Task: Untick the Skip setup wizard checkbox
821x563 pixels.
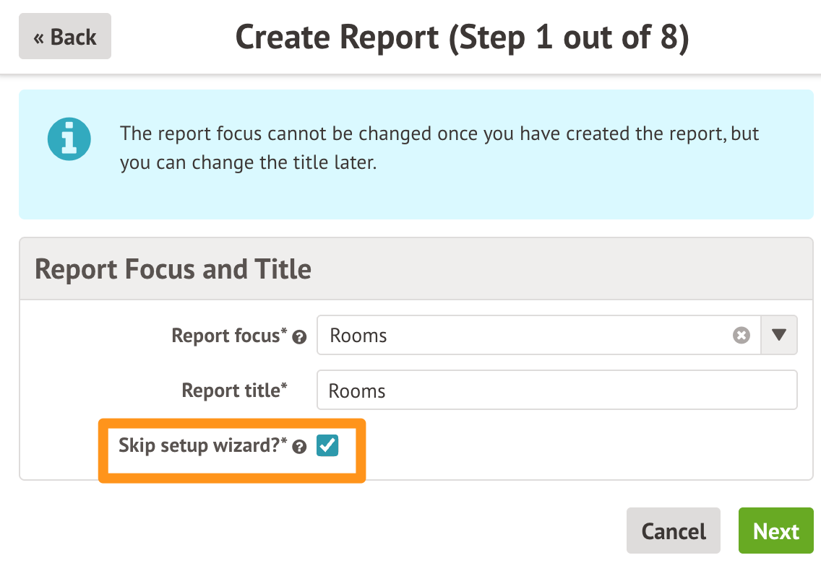Action: [x=327, y=446]
